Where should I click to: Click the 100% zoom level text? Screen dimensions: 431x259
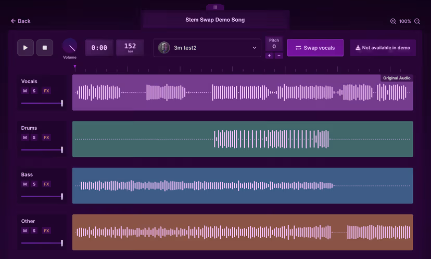pyautogui.click(x=405, y=21)
